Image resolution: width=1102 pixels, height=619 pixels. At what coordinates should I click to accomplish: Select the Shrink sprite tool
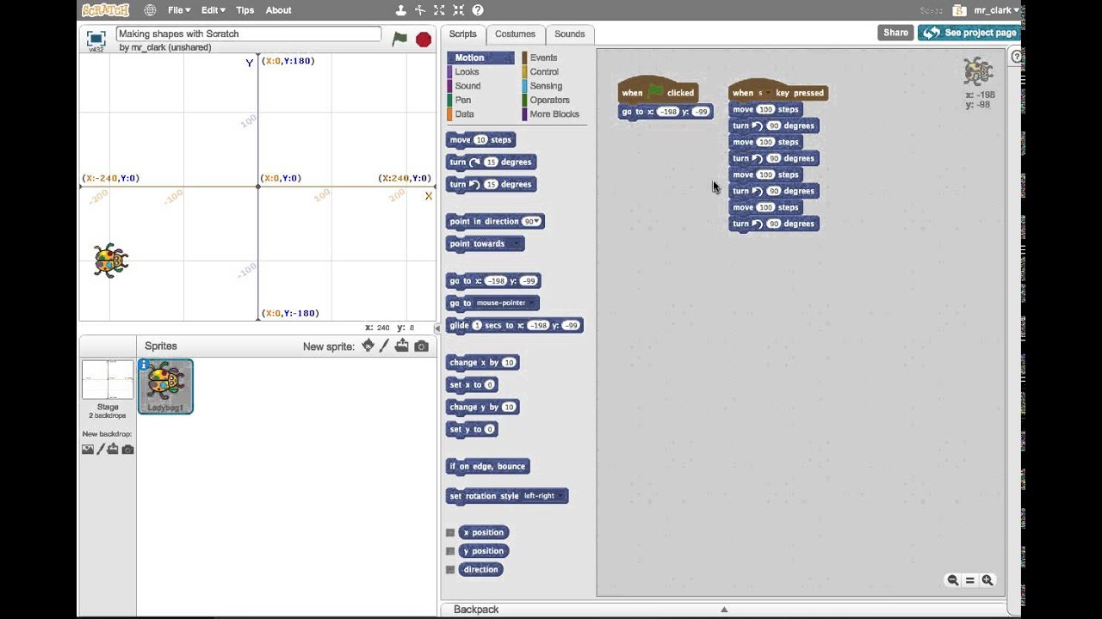pyautogui.click(x=458, y=10)
